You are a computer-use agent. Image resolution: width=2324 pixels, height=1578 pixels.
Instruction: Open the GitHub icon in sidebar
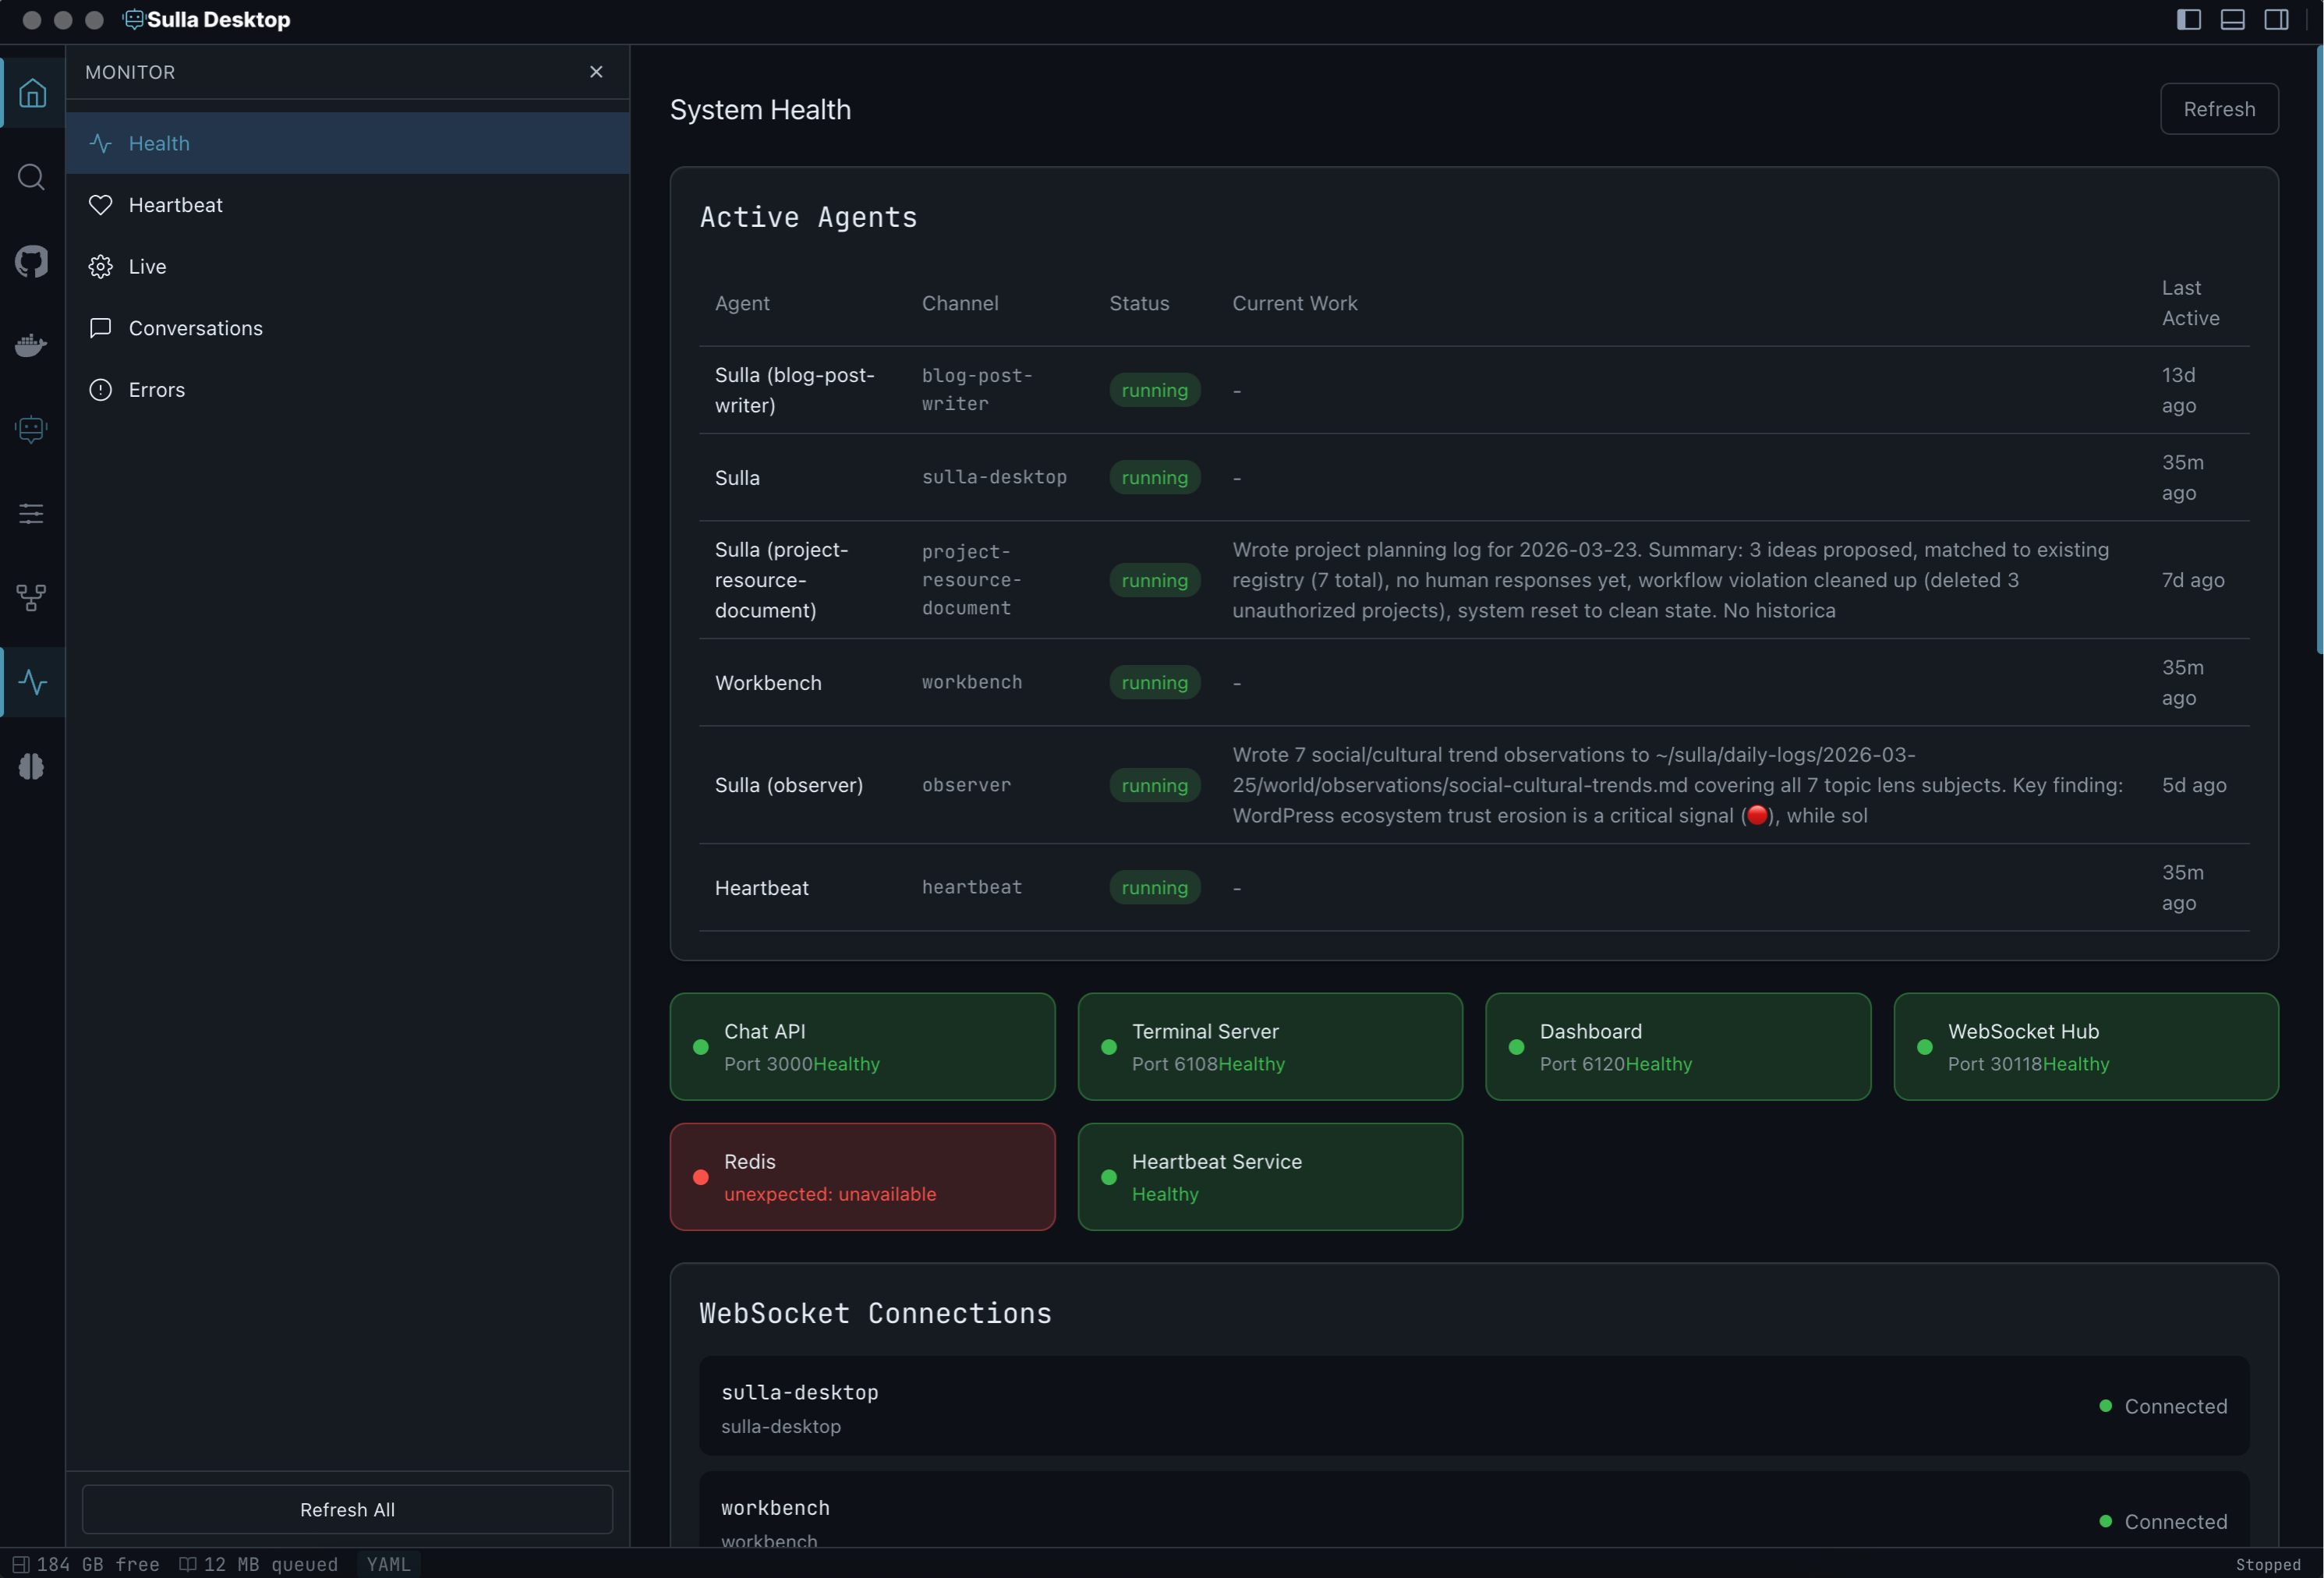[x=32, y=262]
